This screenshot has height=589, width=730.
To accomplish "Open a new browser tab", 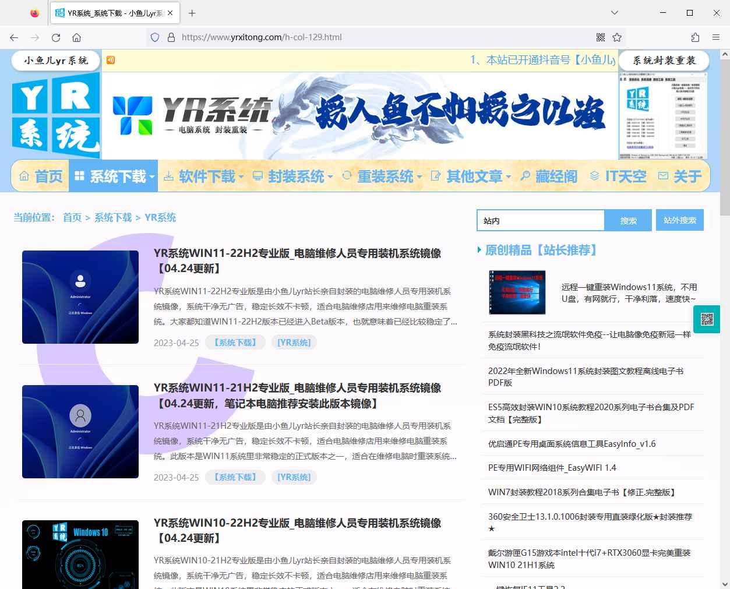I will 192,13.
